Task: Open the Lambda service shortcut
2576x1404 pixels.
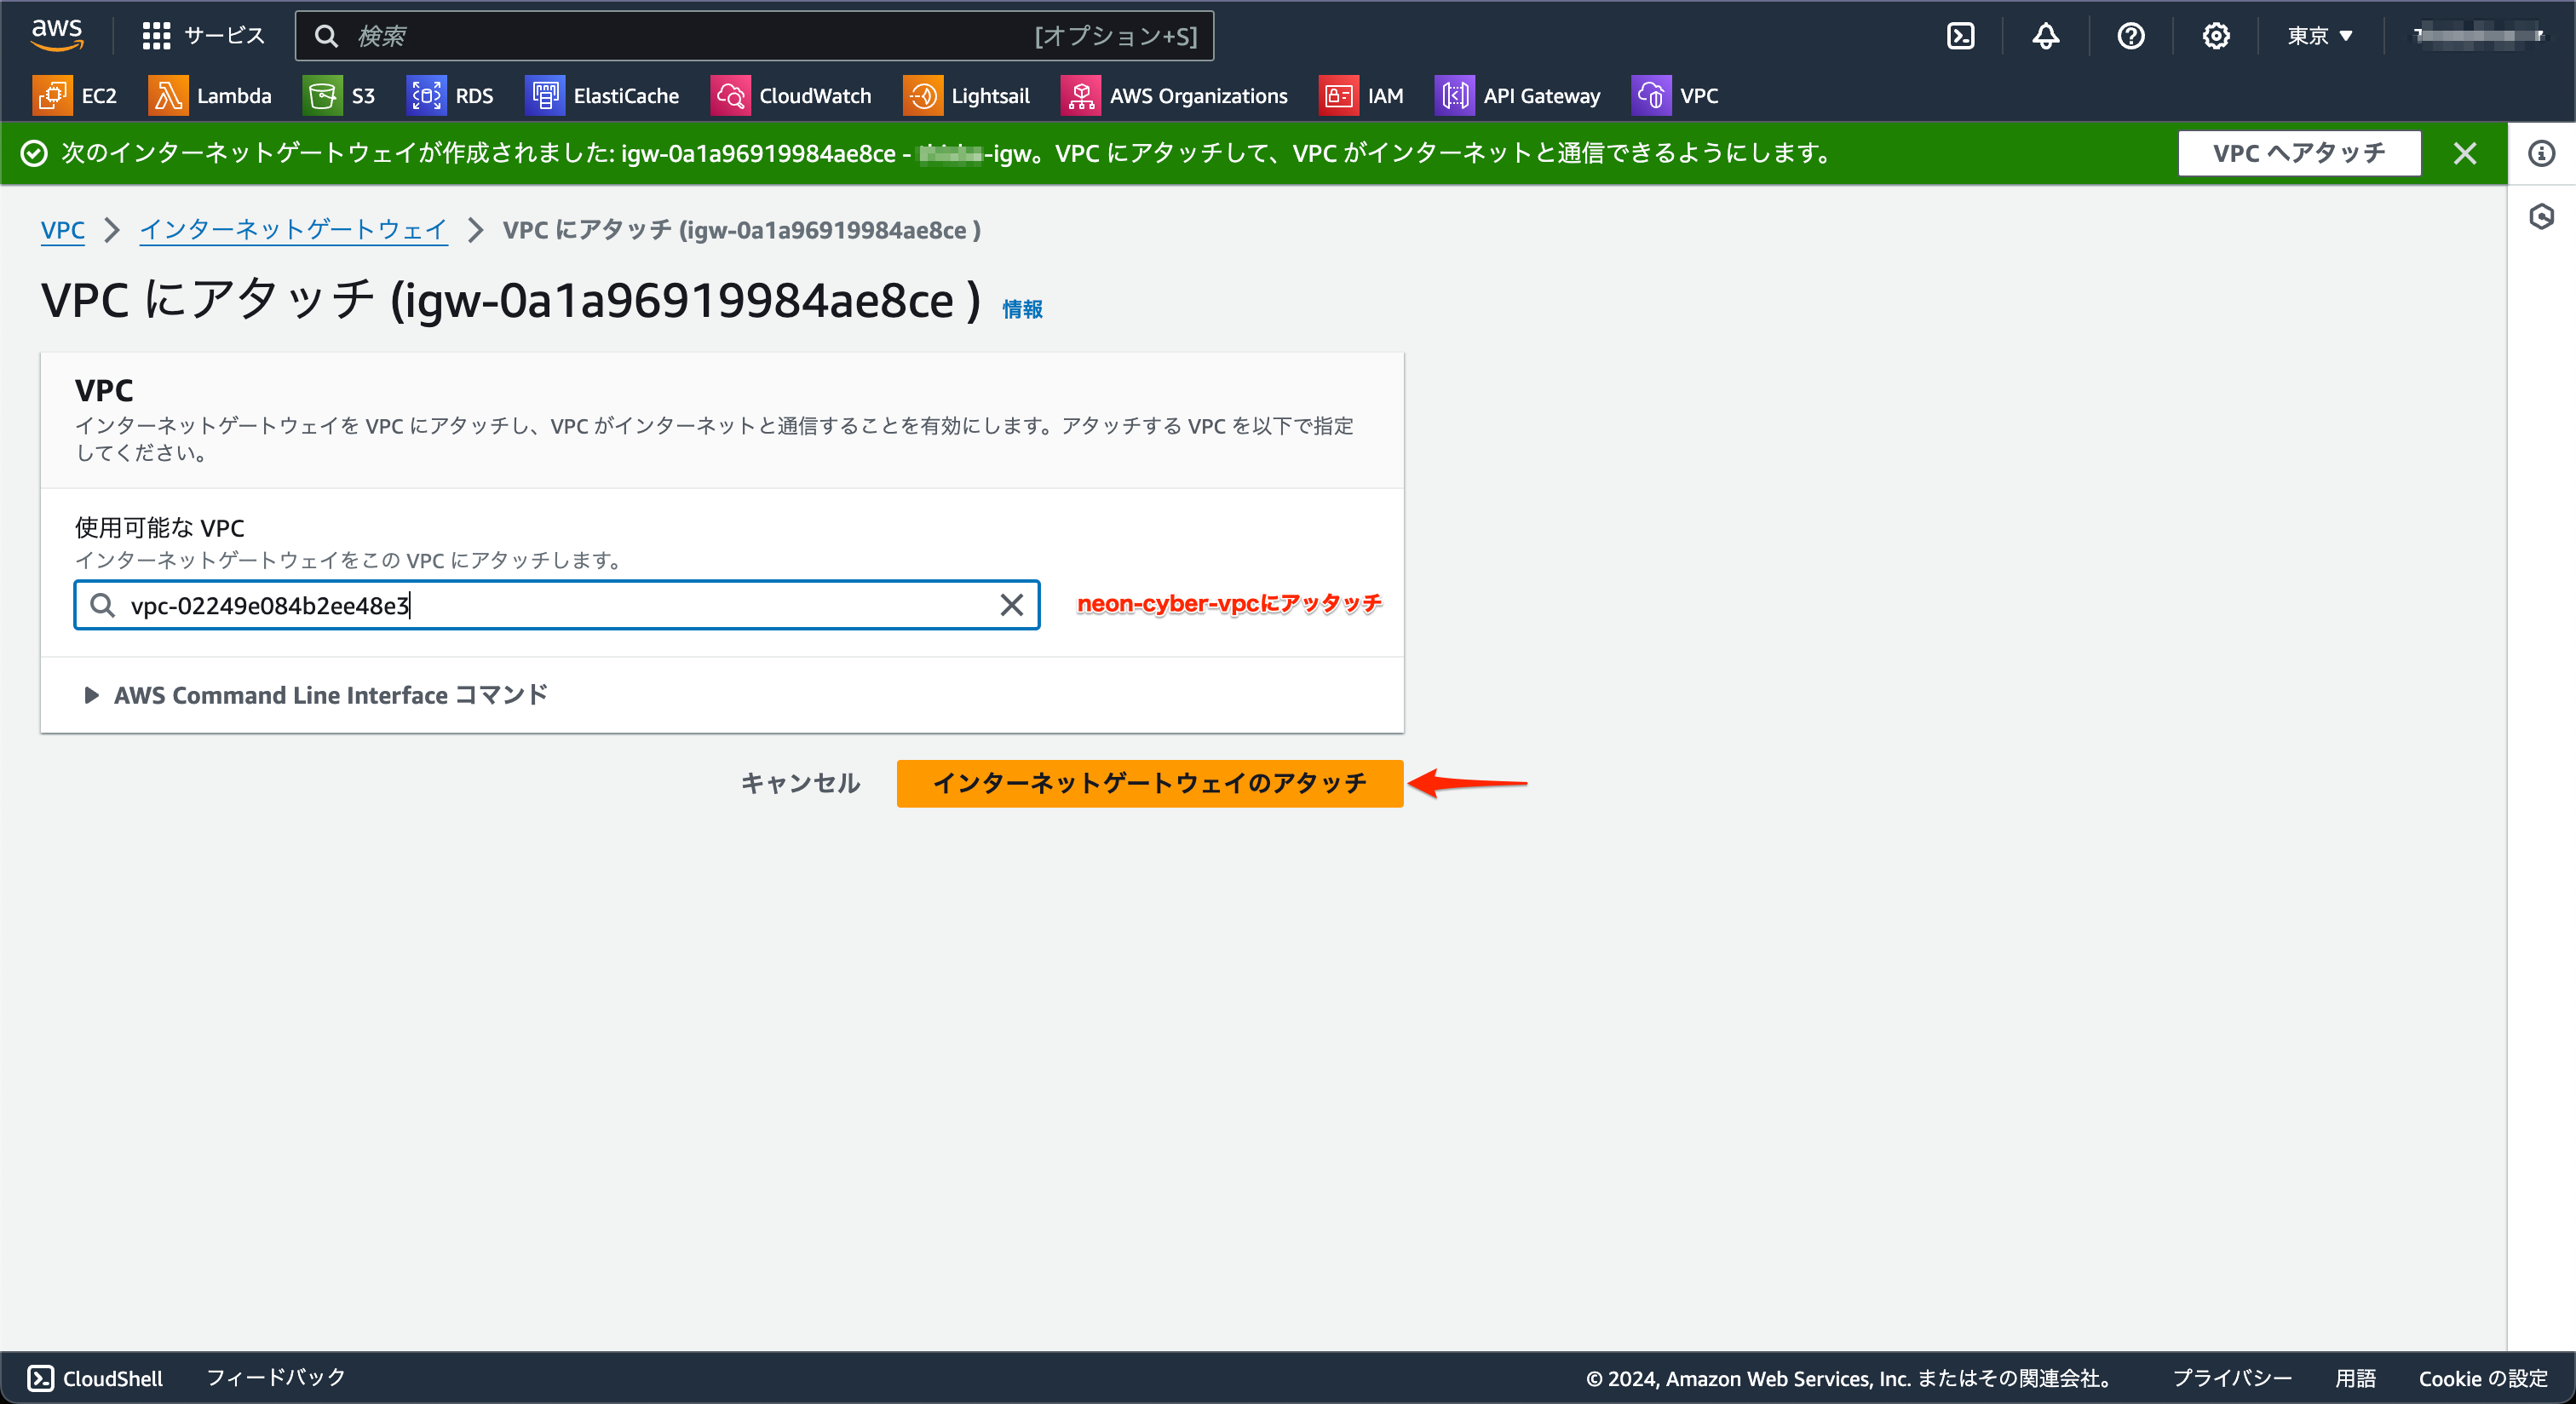Action: (x=210, y=96)
